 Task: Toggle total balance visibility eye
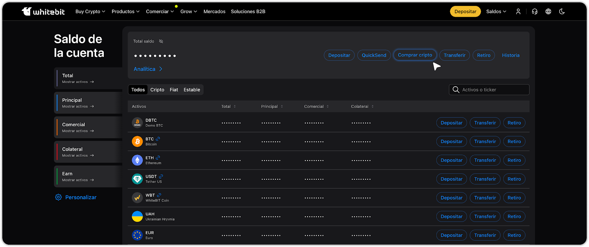161,41
